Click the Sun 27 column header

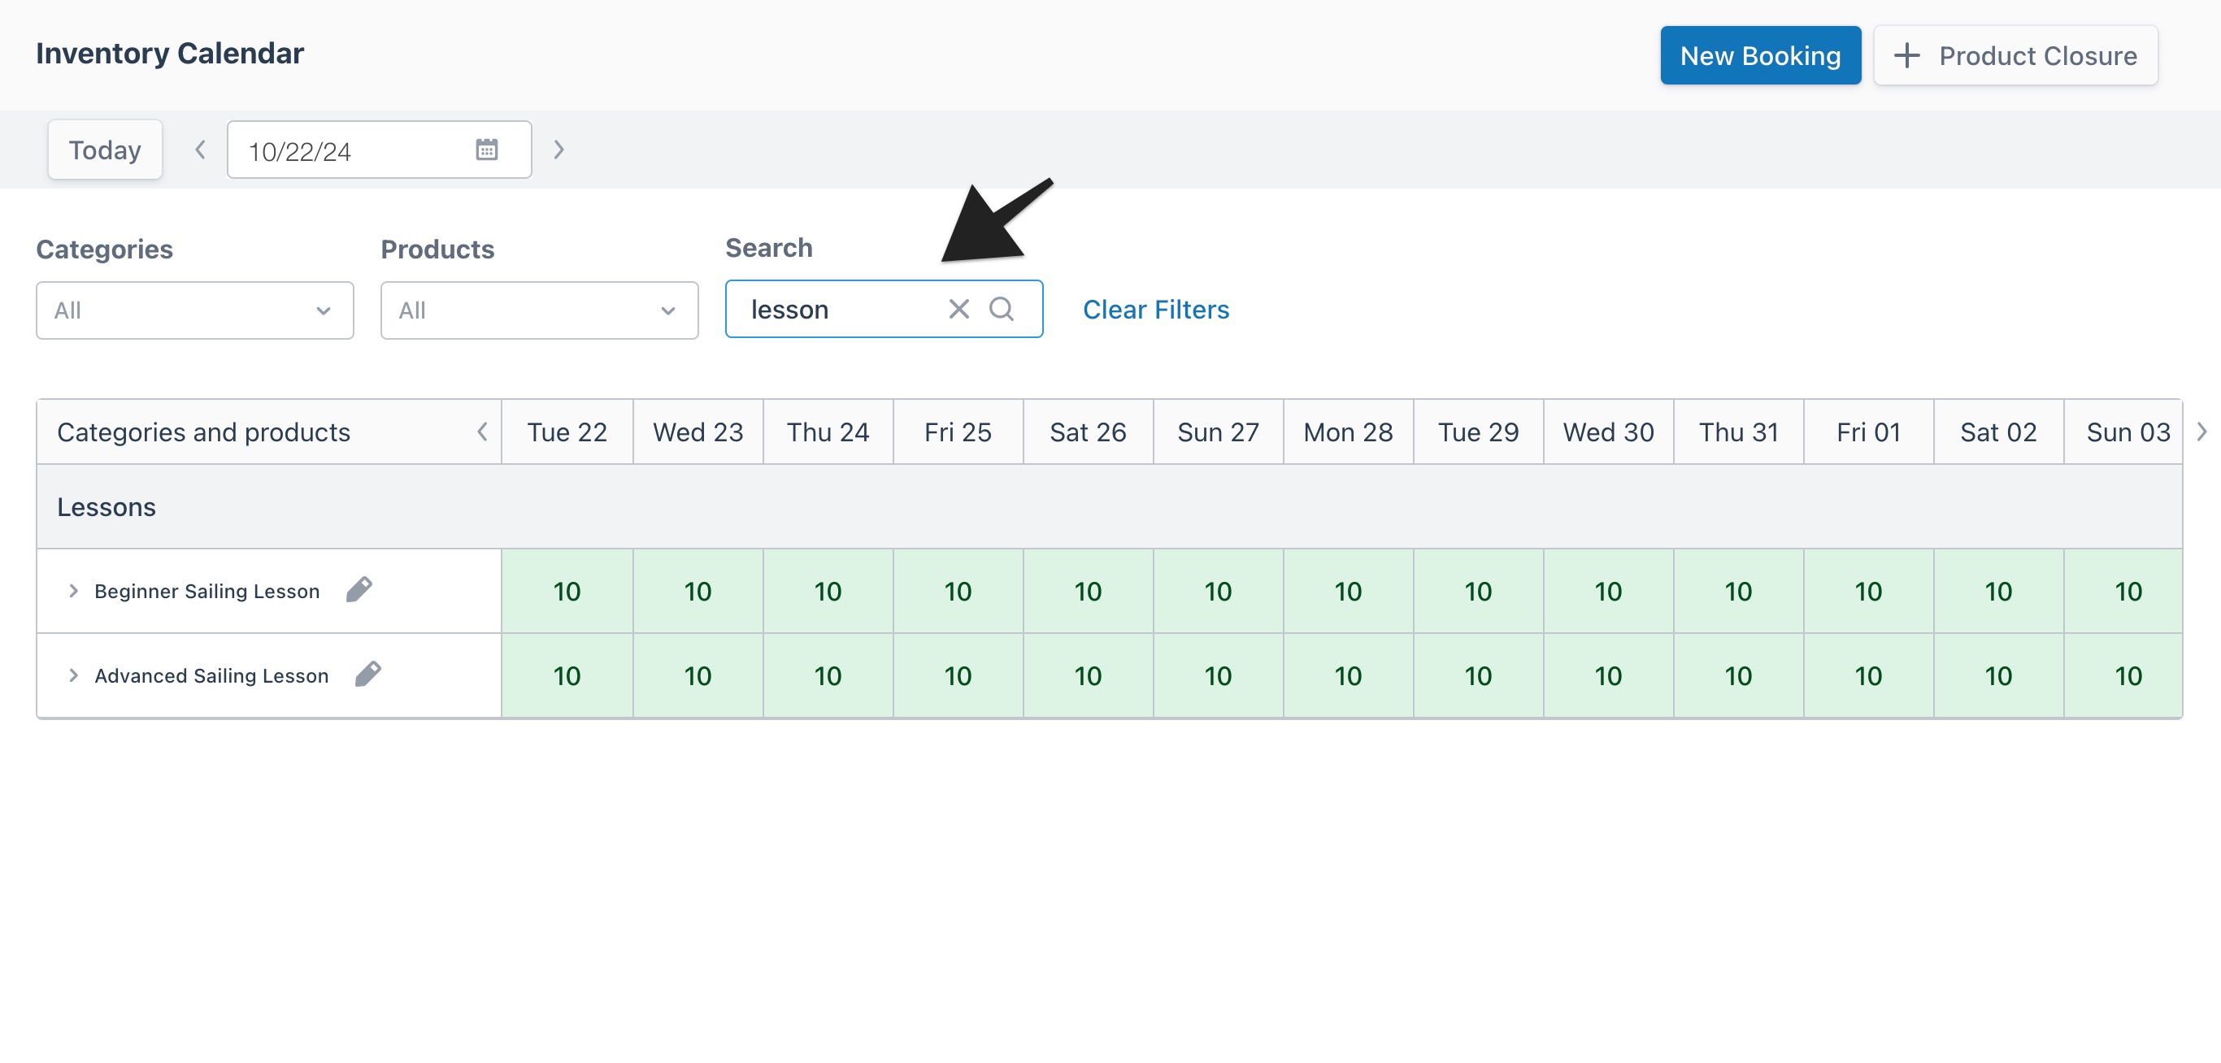coord(1219,432)
